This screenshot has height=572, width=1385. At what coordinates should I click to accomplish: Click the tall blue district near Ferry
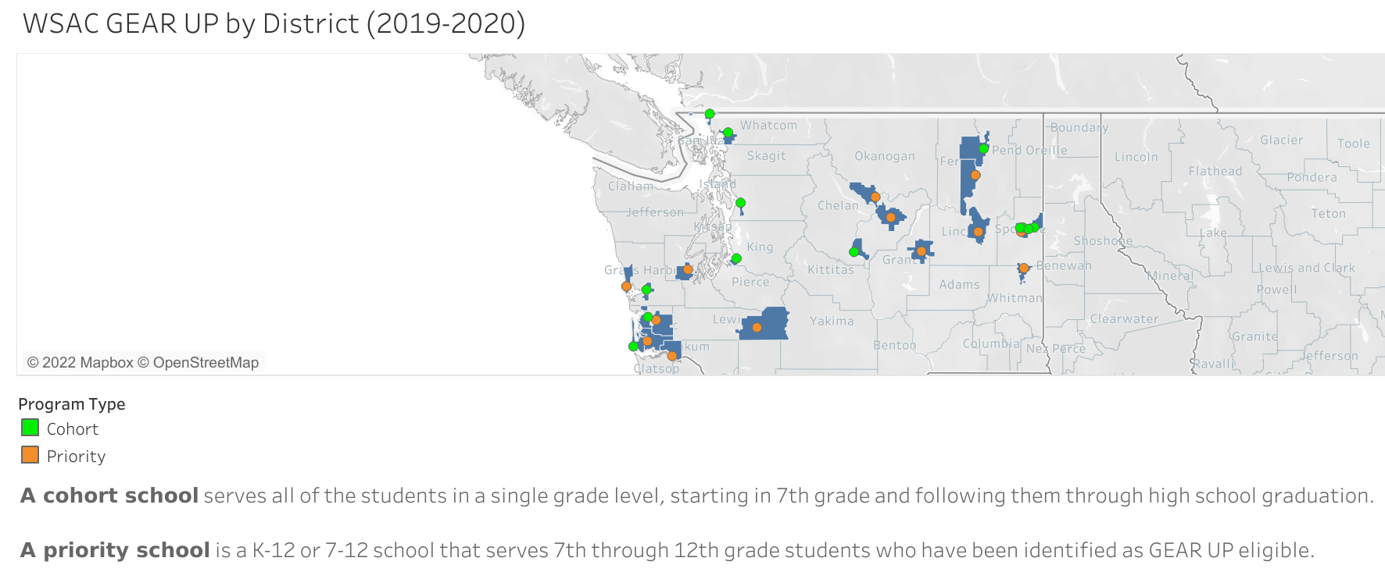pyautogui.click(x=970, y=176)
